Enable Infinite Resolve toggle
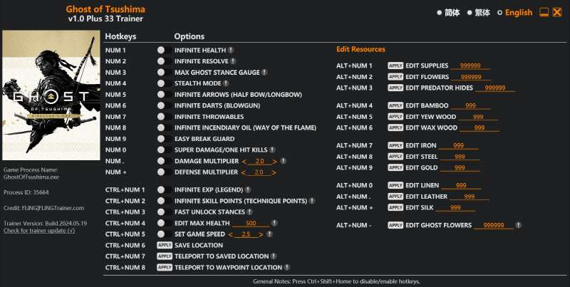Screen dimensions: 570x287 pyautogui.click(x=161, y=61)
